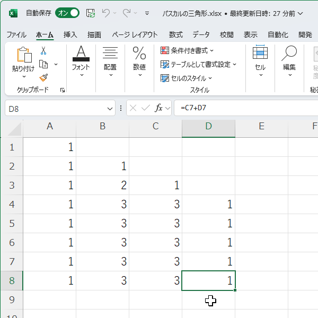Click the Undo arrow icon
The width and height of the screenshot is (318, 318).
(x=106, y=13)
